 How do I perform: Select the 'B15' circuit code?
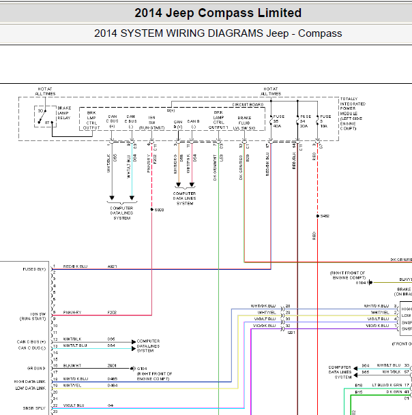tap(359, 392)
